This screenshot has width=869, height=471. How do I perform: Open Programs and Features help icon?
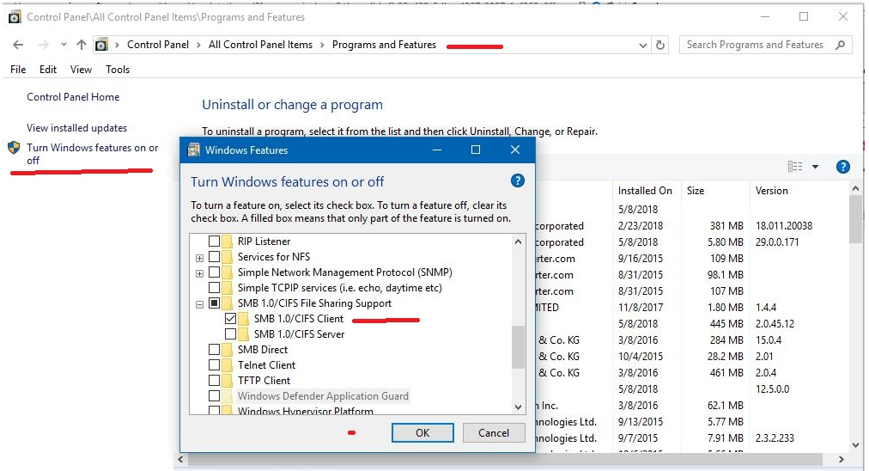[x=843, y=167]
